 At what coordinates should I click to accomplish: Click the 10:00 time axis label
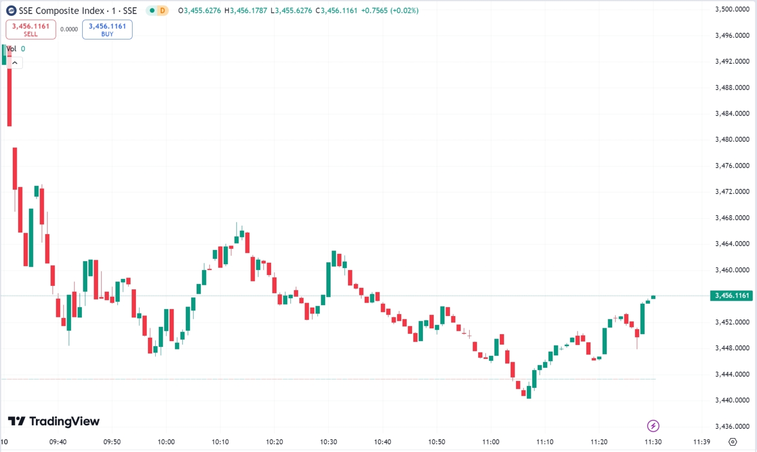[x=166, y=442]
